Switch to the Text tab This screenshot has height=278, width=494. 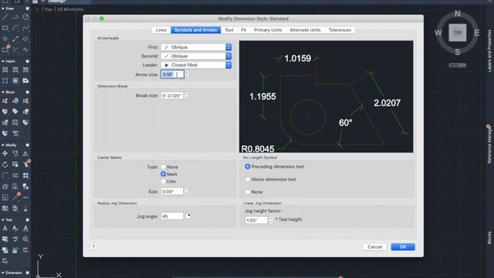[229, 30]
